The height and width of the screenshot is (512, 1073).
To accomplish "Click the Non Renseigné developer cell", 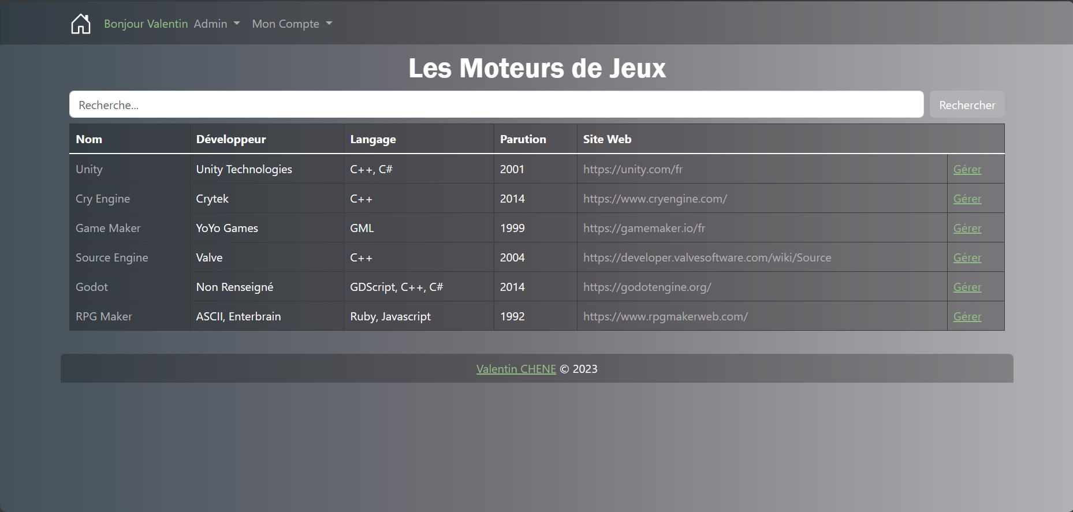I will [267, 287].
